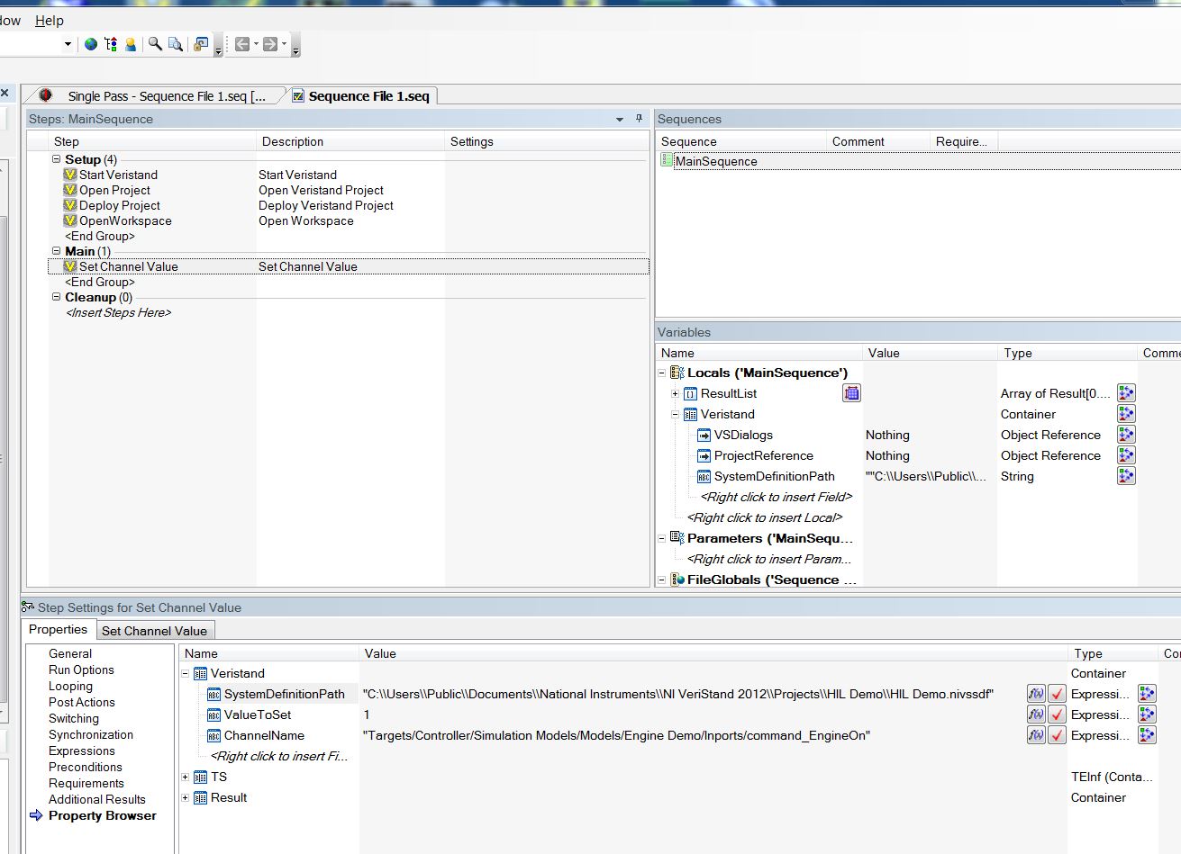Select the Sequence File 1.seq tab
This screenshot has height=854, width=1181.
click(361, 96)
